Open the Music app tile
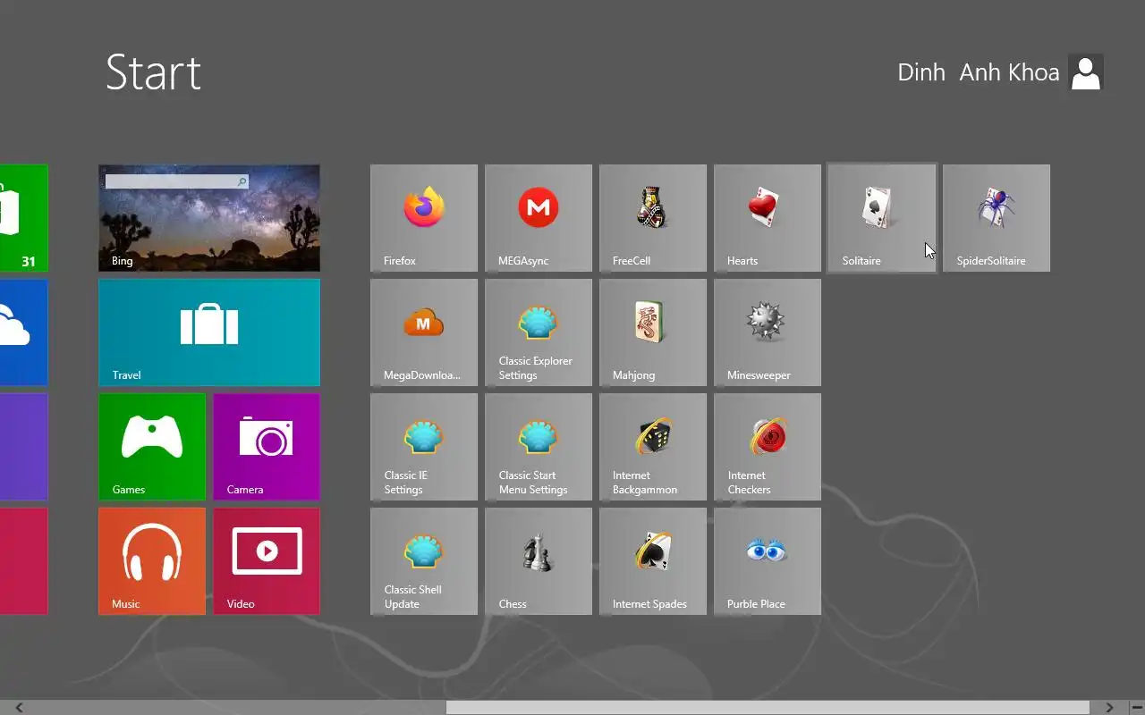 click(152, 561)
